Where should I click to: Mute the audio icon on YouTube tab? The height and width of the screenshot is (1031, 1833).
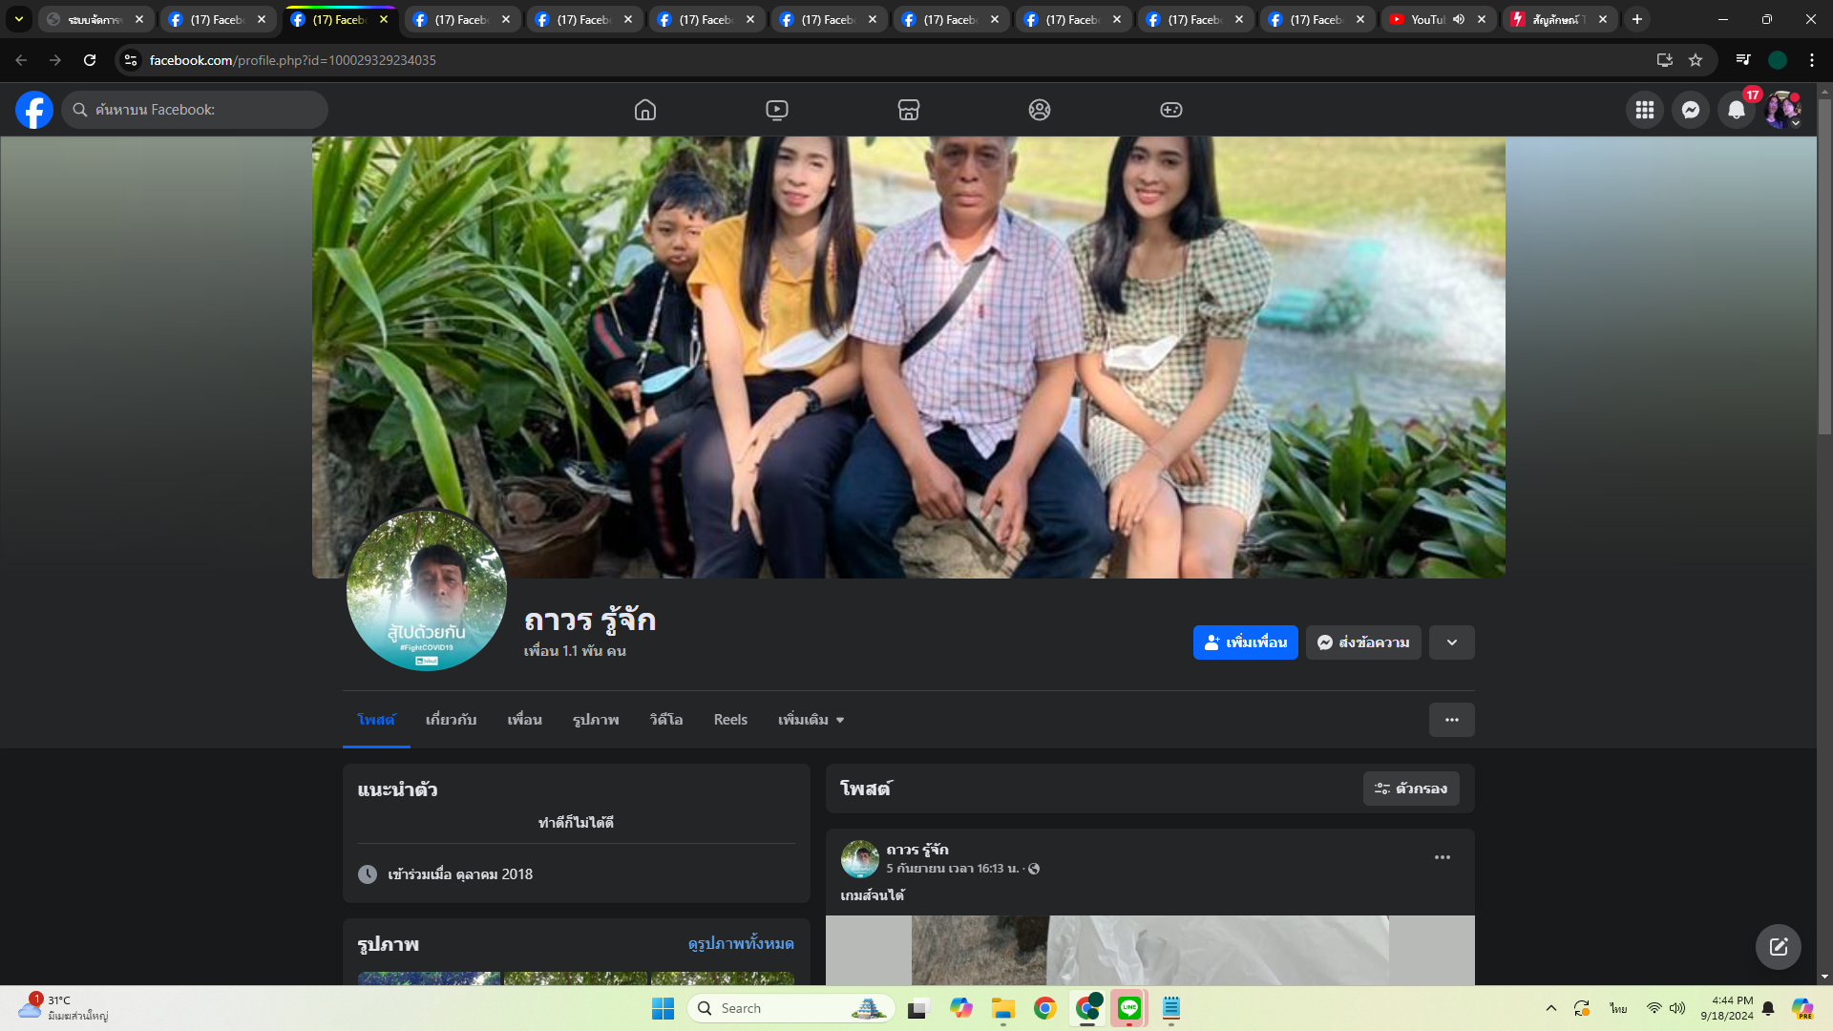pos(1459,19)
